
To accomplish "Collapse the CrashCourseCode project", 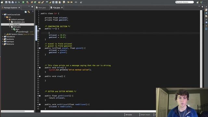I will 3,14.
